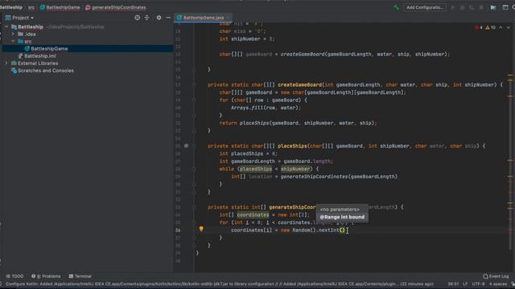This screenshot has height=289, width=515.
Task: Click the yellow warnings count indicator
Action: pos(490,27)
